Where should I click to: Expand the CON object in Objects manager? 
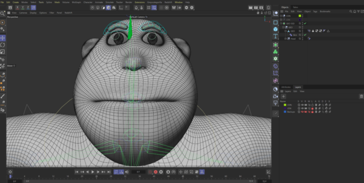281,16
